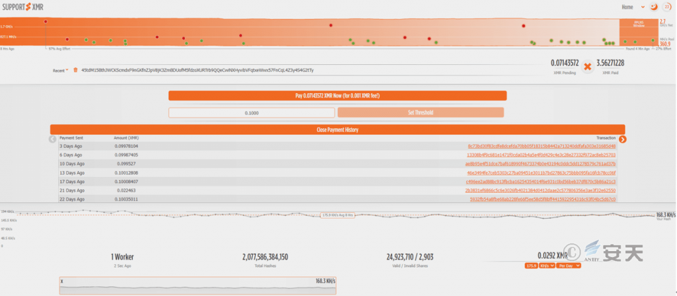Go to previous payment history page arrow
The height and width of the screenshot is (296, 677).
(53, 139)
